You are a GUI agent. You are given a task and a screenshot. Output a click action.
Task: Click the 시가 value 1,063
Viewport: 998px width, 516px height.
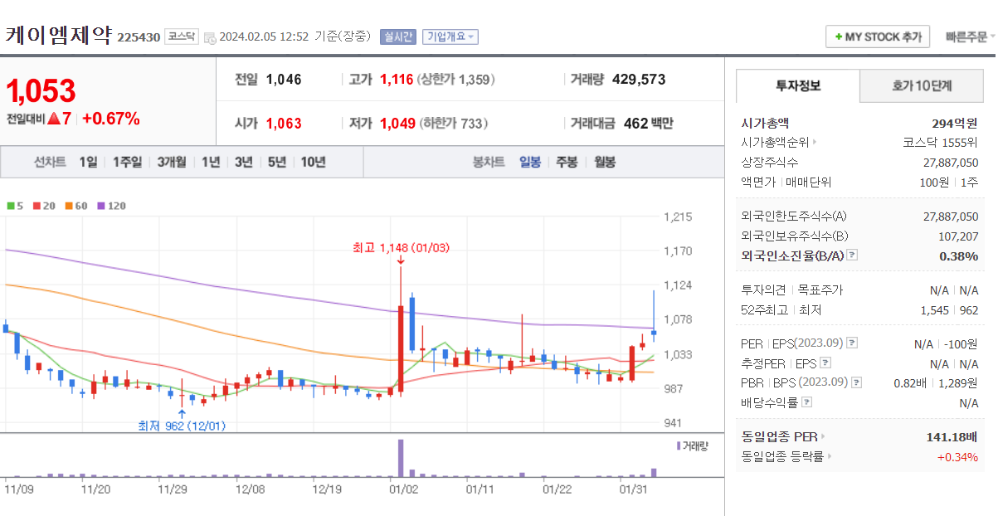(284, 124)
